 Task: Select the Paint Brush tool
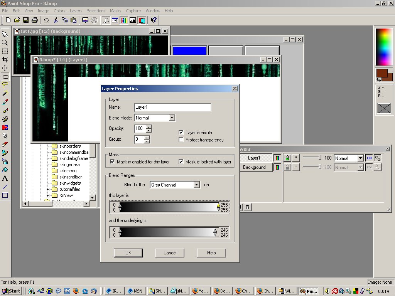[x=5, y=111]
